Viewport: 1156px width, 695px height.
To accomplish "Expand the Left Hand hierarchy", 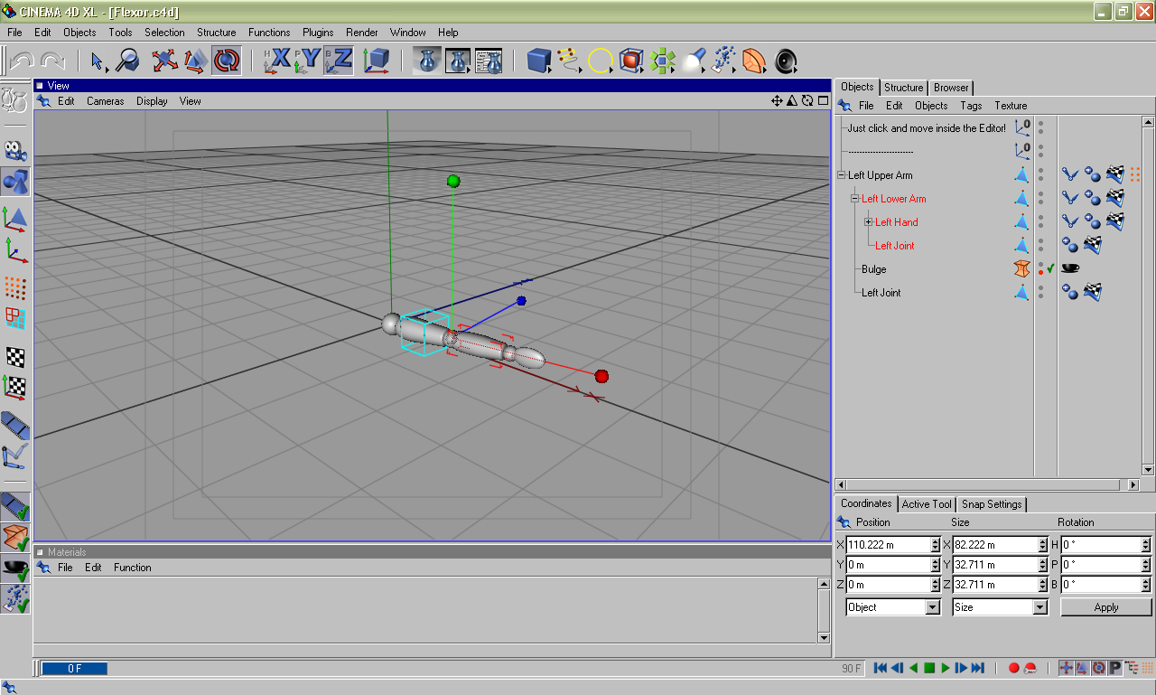I will [869, 222].
